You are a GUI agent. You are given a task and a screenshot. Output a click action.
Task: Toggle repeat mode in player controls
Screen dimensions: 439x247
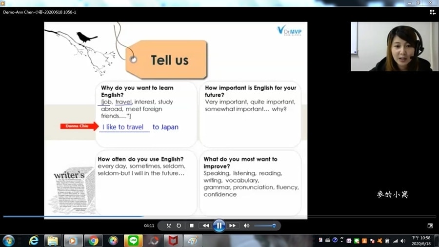coord(179,226)
